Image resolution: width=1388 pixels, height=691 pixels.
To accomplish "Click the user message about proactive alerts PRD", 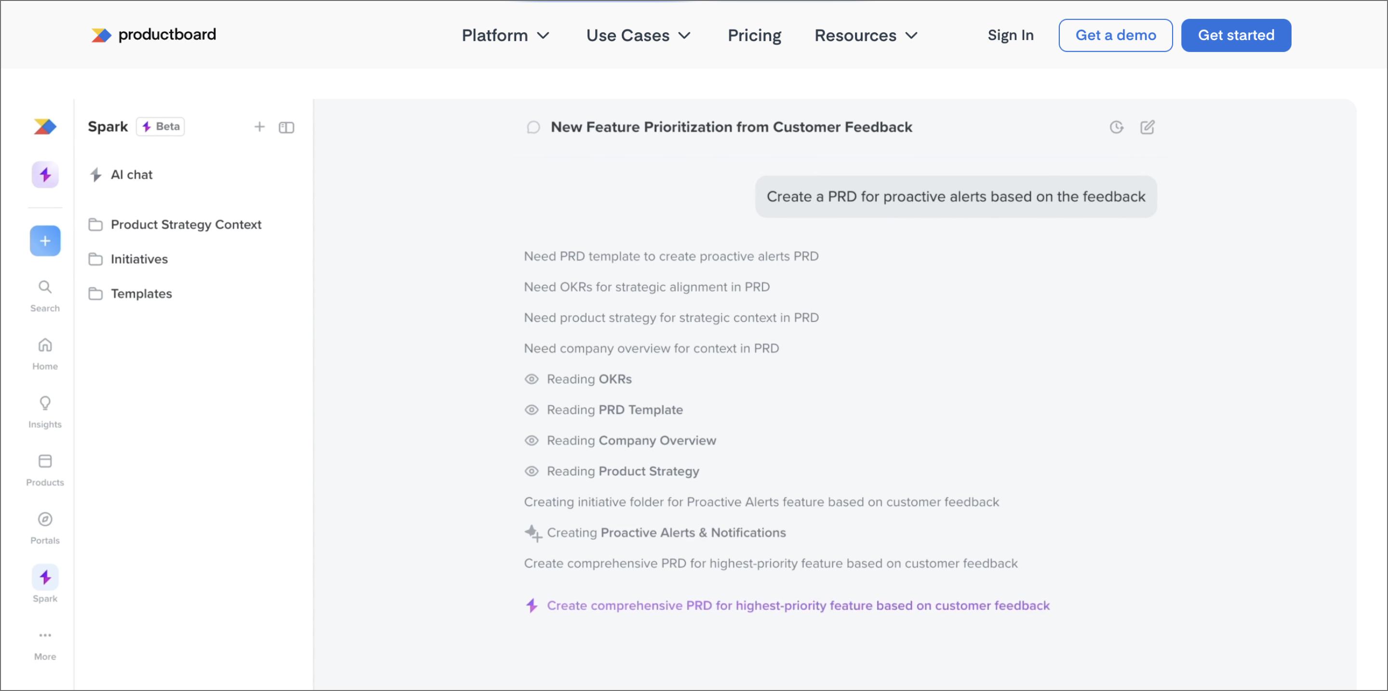I will [956, 197].
